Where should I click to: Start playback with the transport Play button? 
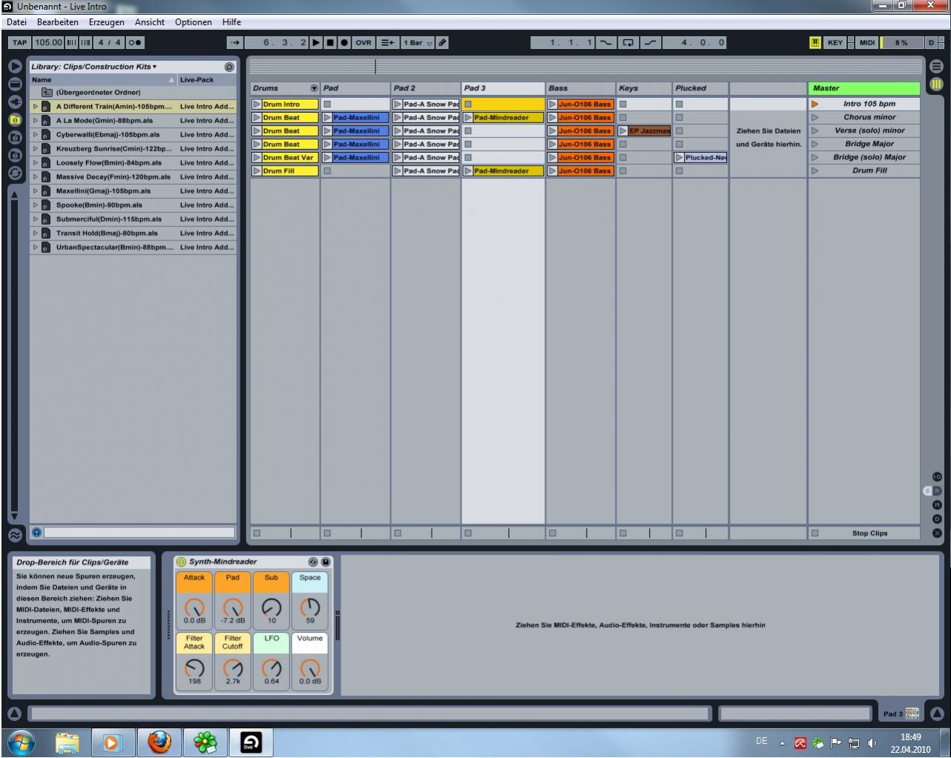(x=317, y=43)
